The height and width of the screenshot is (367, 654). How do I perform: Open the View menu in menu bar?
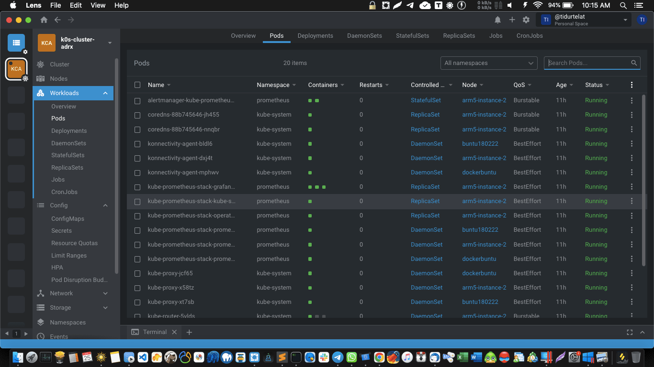click(98, 5)
